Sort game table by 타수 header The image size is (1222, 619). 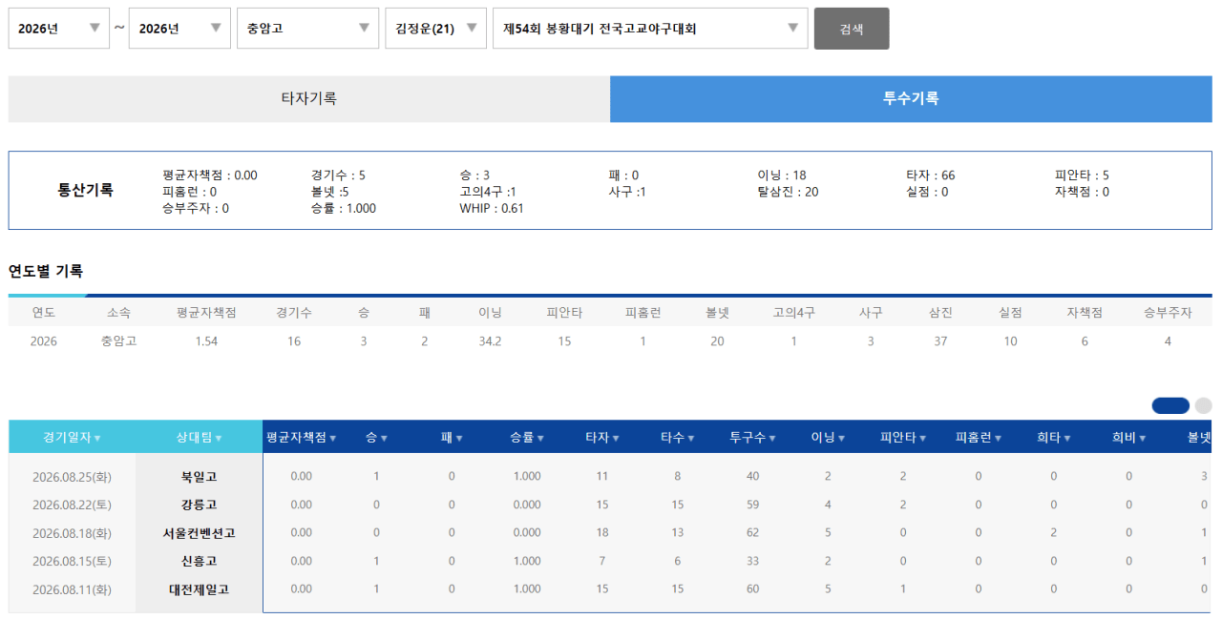tap(677, 437)
